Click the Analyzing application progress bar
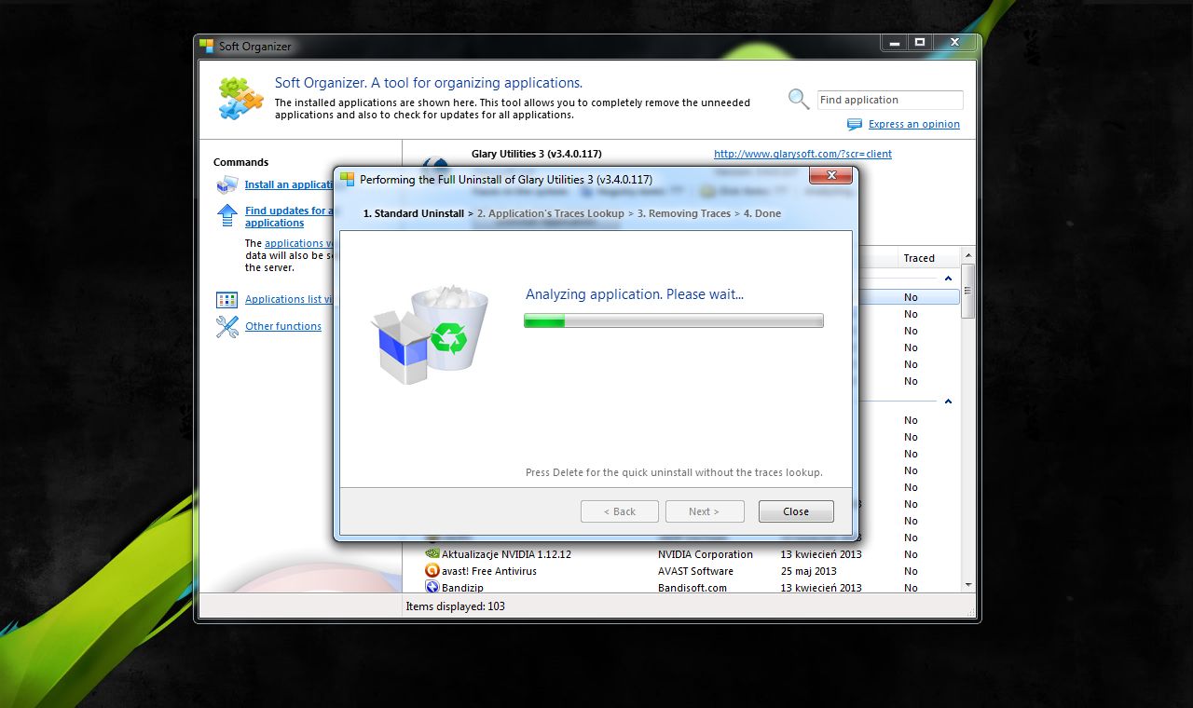The width and height of the screenshot is (1193, 708). [674, 320]
